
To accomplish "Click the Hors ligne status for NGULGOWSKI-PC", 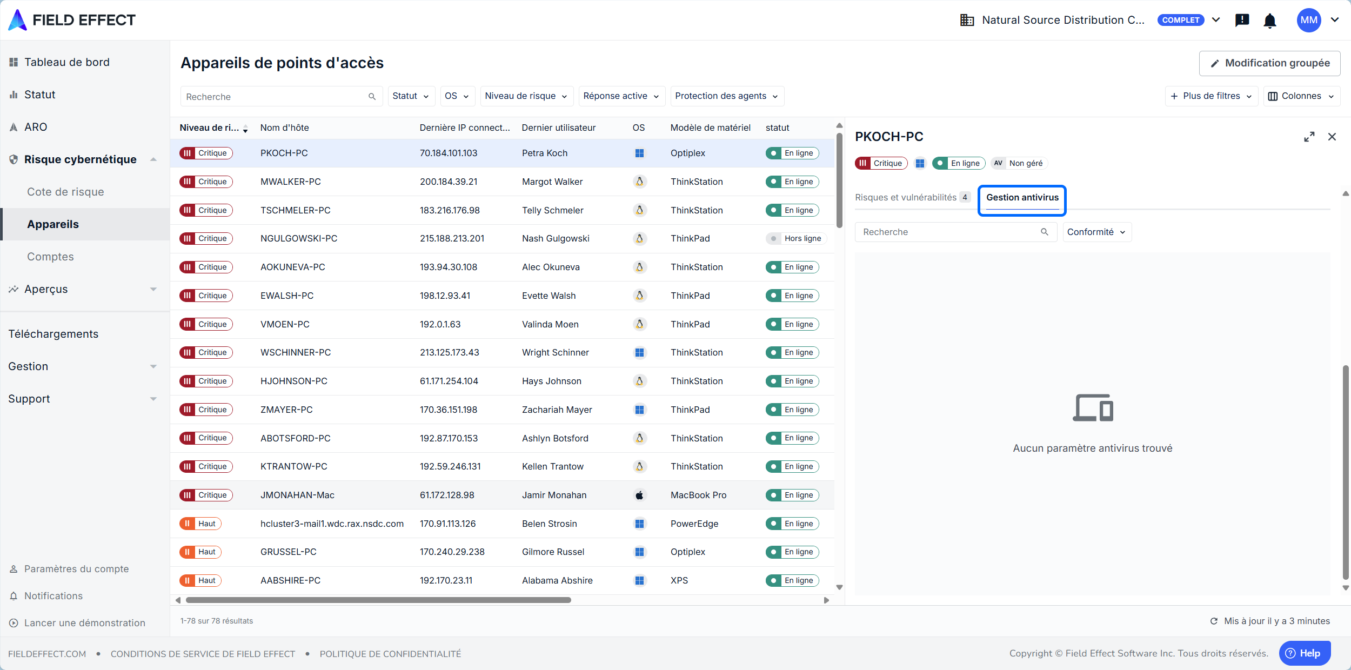I will tap(796, 238).
